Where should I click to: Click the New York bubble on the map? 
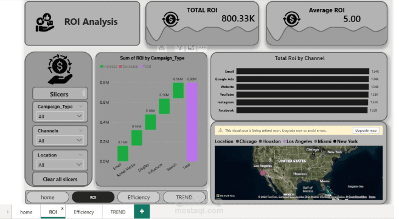tap(335, 160)
